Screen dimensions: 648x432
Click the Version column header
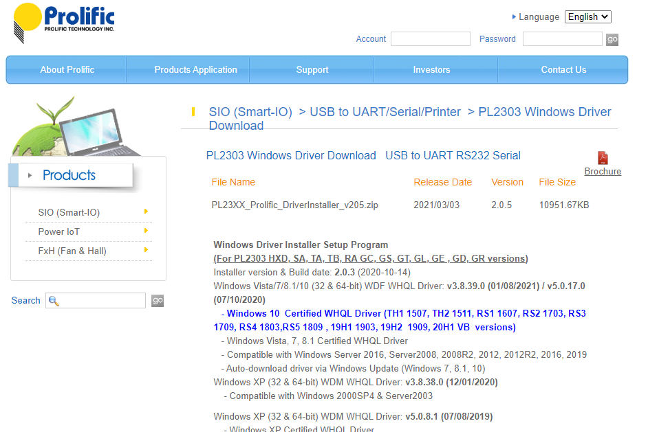pos(507,182)
